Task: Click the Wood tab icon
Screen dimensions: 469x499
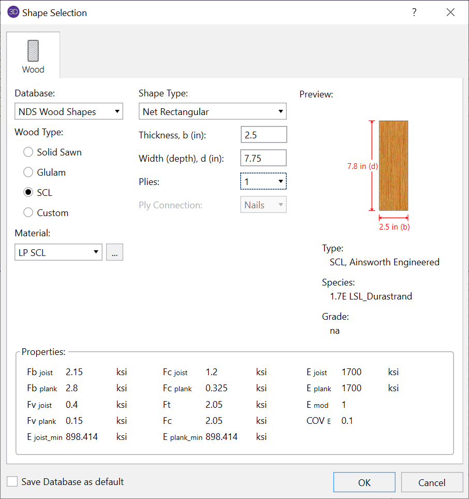Action: [33, 51]
